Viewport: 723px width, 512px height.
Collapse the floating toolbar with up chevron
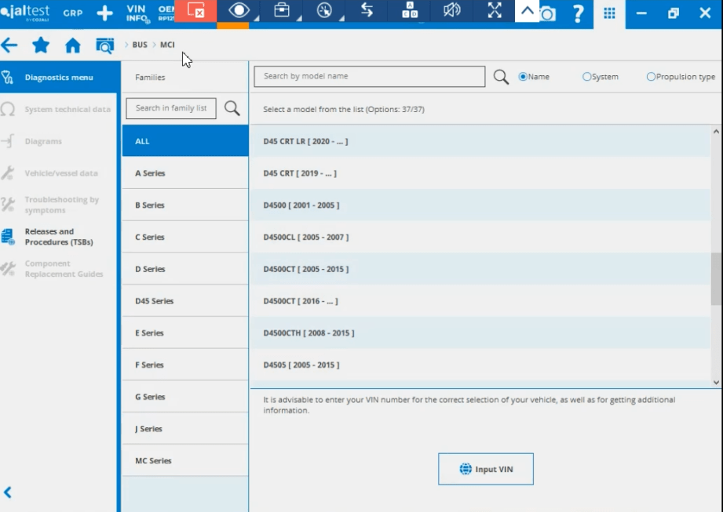[x=527, y=11]
